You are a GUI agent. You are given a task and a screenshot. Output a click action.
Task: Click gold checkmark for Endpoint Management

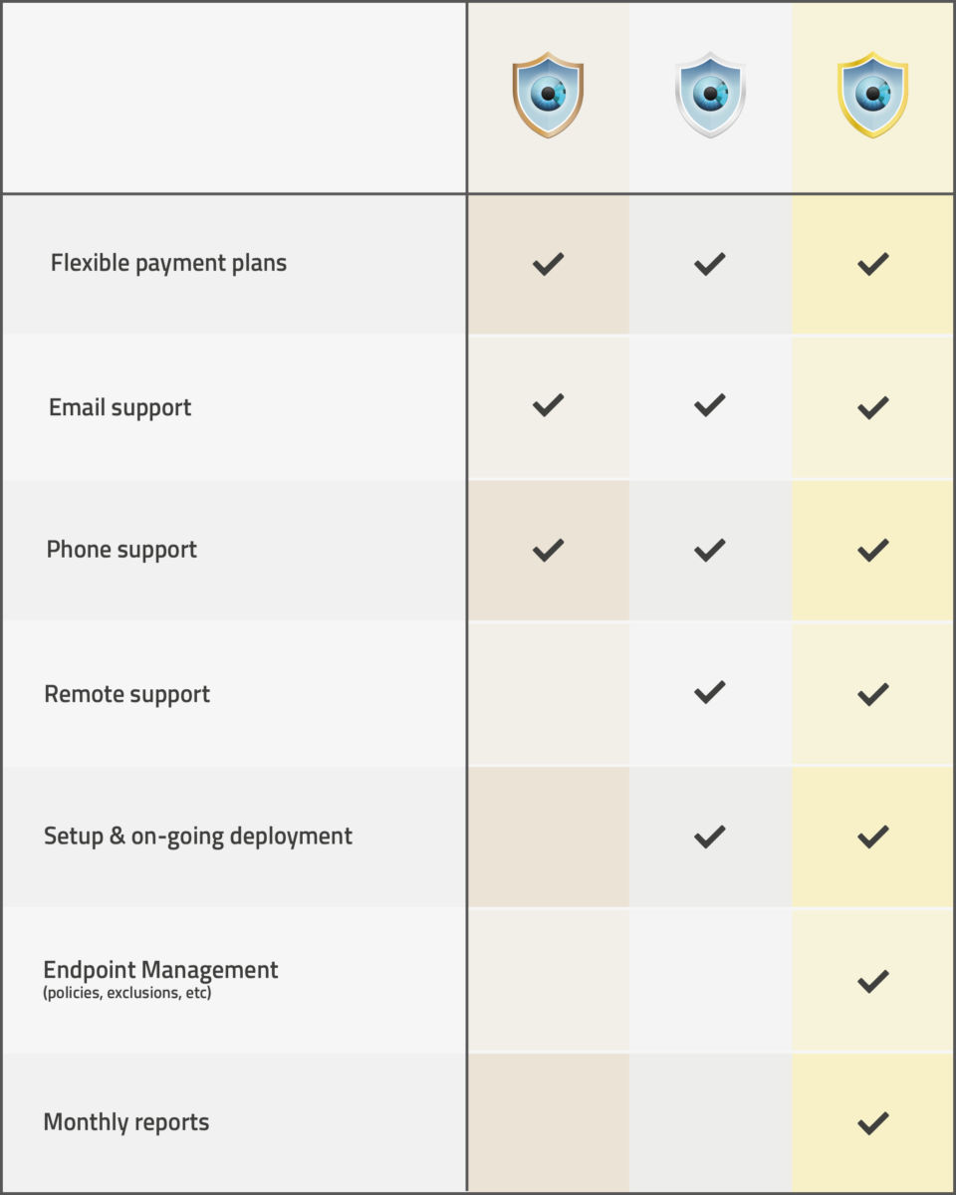872,982
